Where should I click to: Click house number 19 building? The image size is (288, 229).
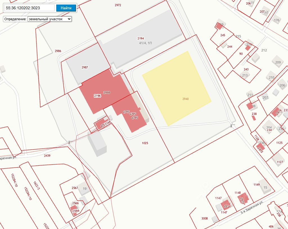pos(84,189)
